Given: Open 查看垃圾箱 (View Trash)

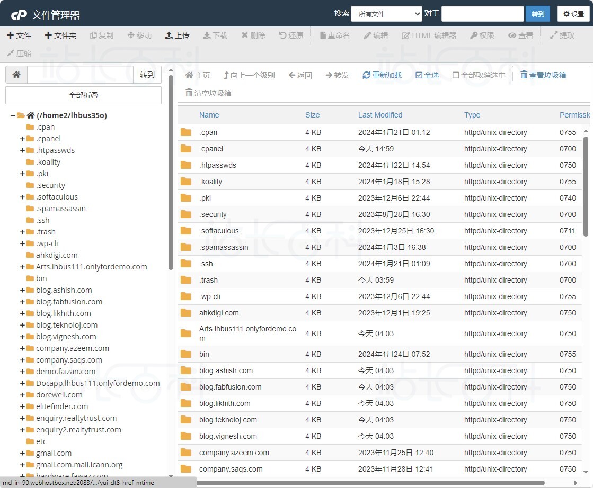Looking at the screenshot, I should pos(543,75).
